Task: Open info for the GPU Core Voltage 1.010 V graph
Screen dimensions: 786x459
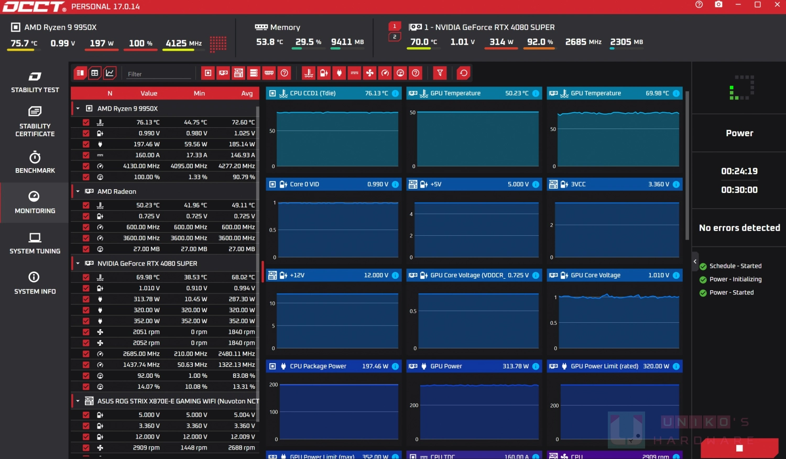Action: [x=676, y=276]
